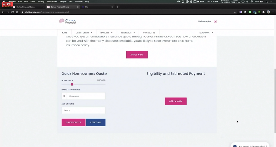Bookmark this page with star icon
Viewport: 276px width, 147px height.
(x=235, y=12)
